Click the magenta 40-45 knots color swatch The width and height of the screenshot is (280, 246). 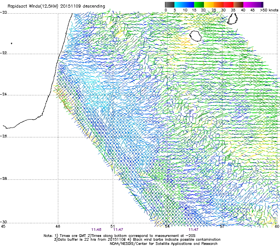click(x=248, y=5)
